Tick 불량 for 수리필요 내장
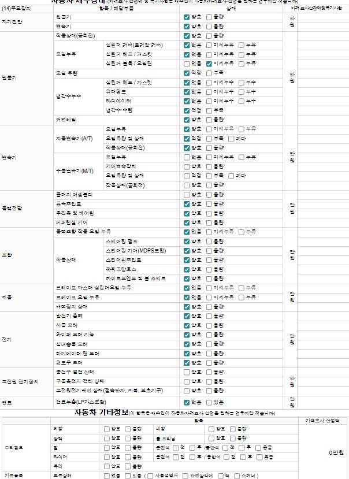 point(233,429)
